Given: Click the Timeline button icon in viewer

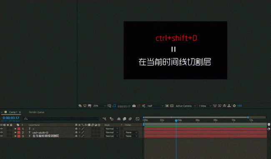Looking at the screenshot, I should [224, 106].
